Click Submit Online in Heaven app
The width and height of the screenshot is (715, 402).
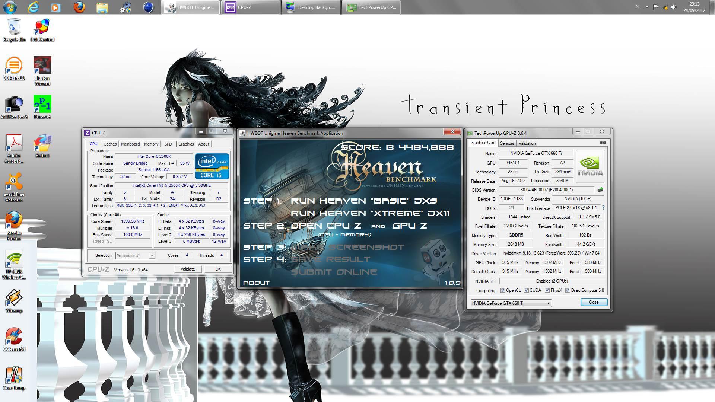(334, 272)
